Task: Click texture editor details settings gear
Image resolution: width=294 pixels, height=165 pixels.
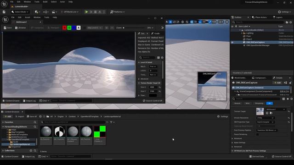Action: (162, 58)
